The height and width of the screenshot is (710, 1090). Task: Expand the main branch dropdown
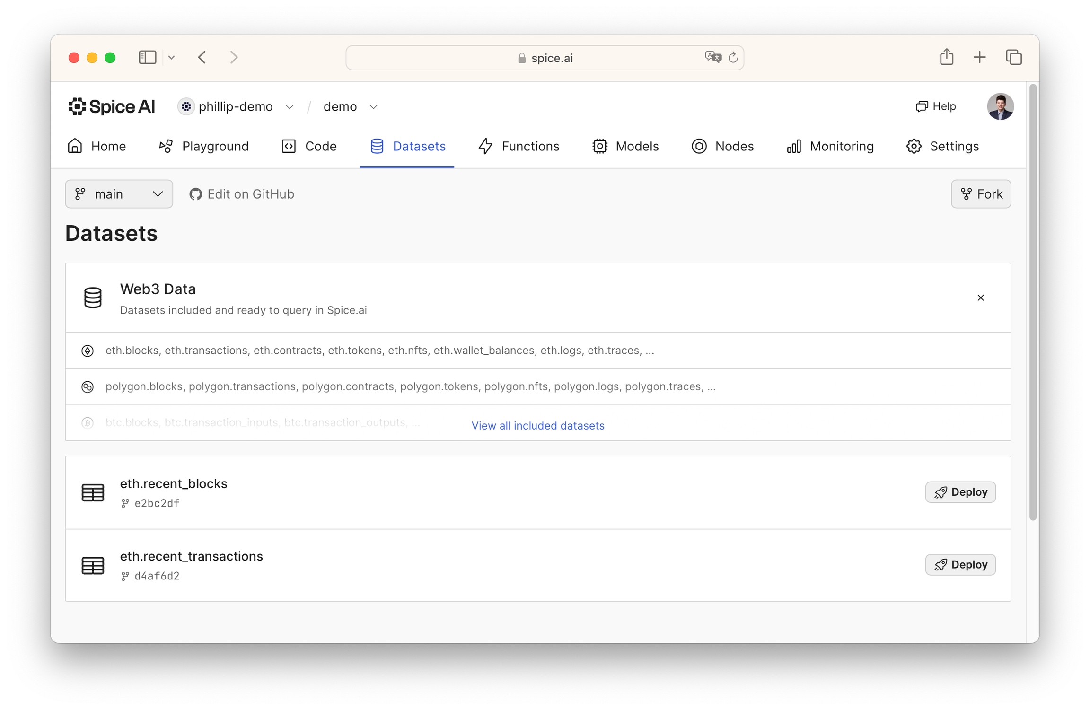[119, 194]
